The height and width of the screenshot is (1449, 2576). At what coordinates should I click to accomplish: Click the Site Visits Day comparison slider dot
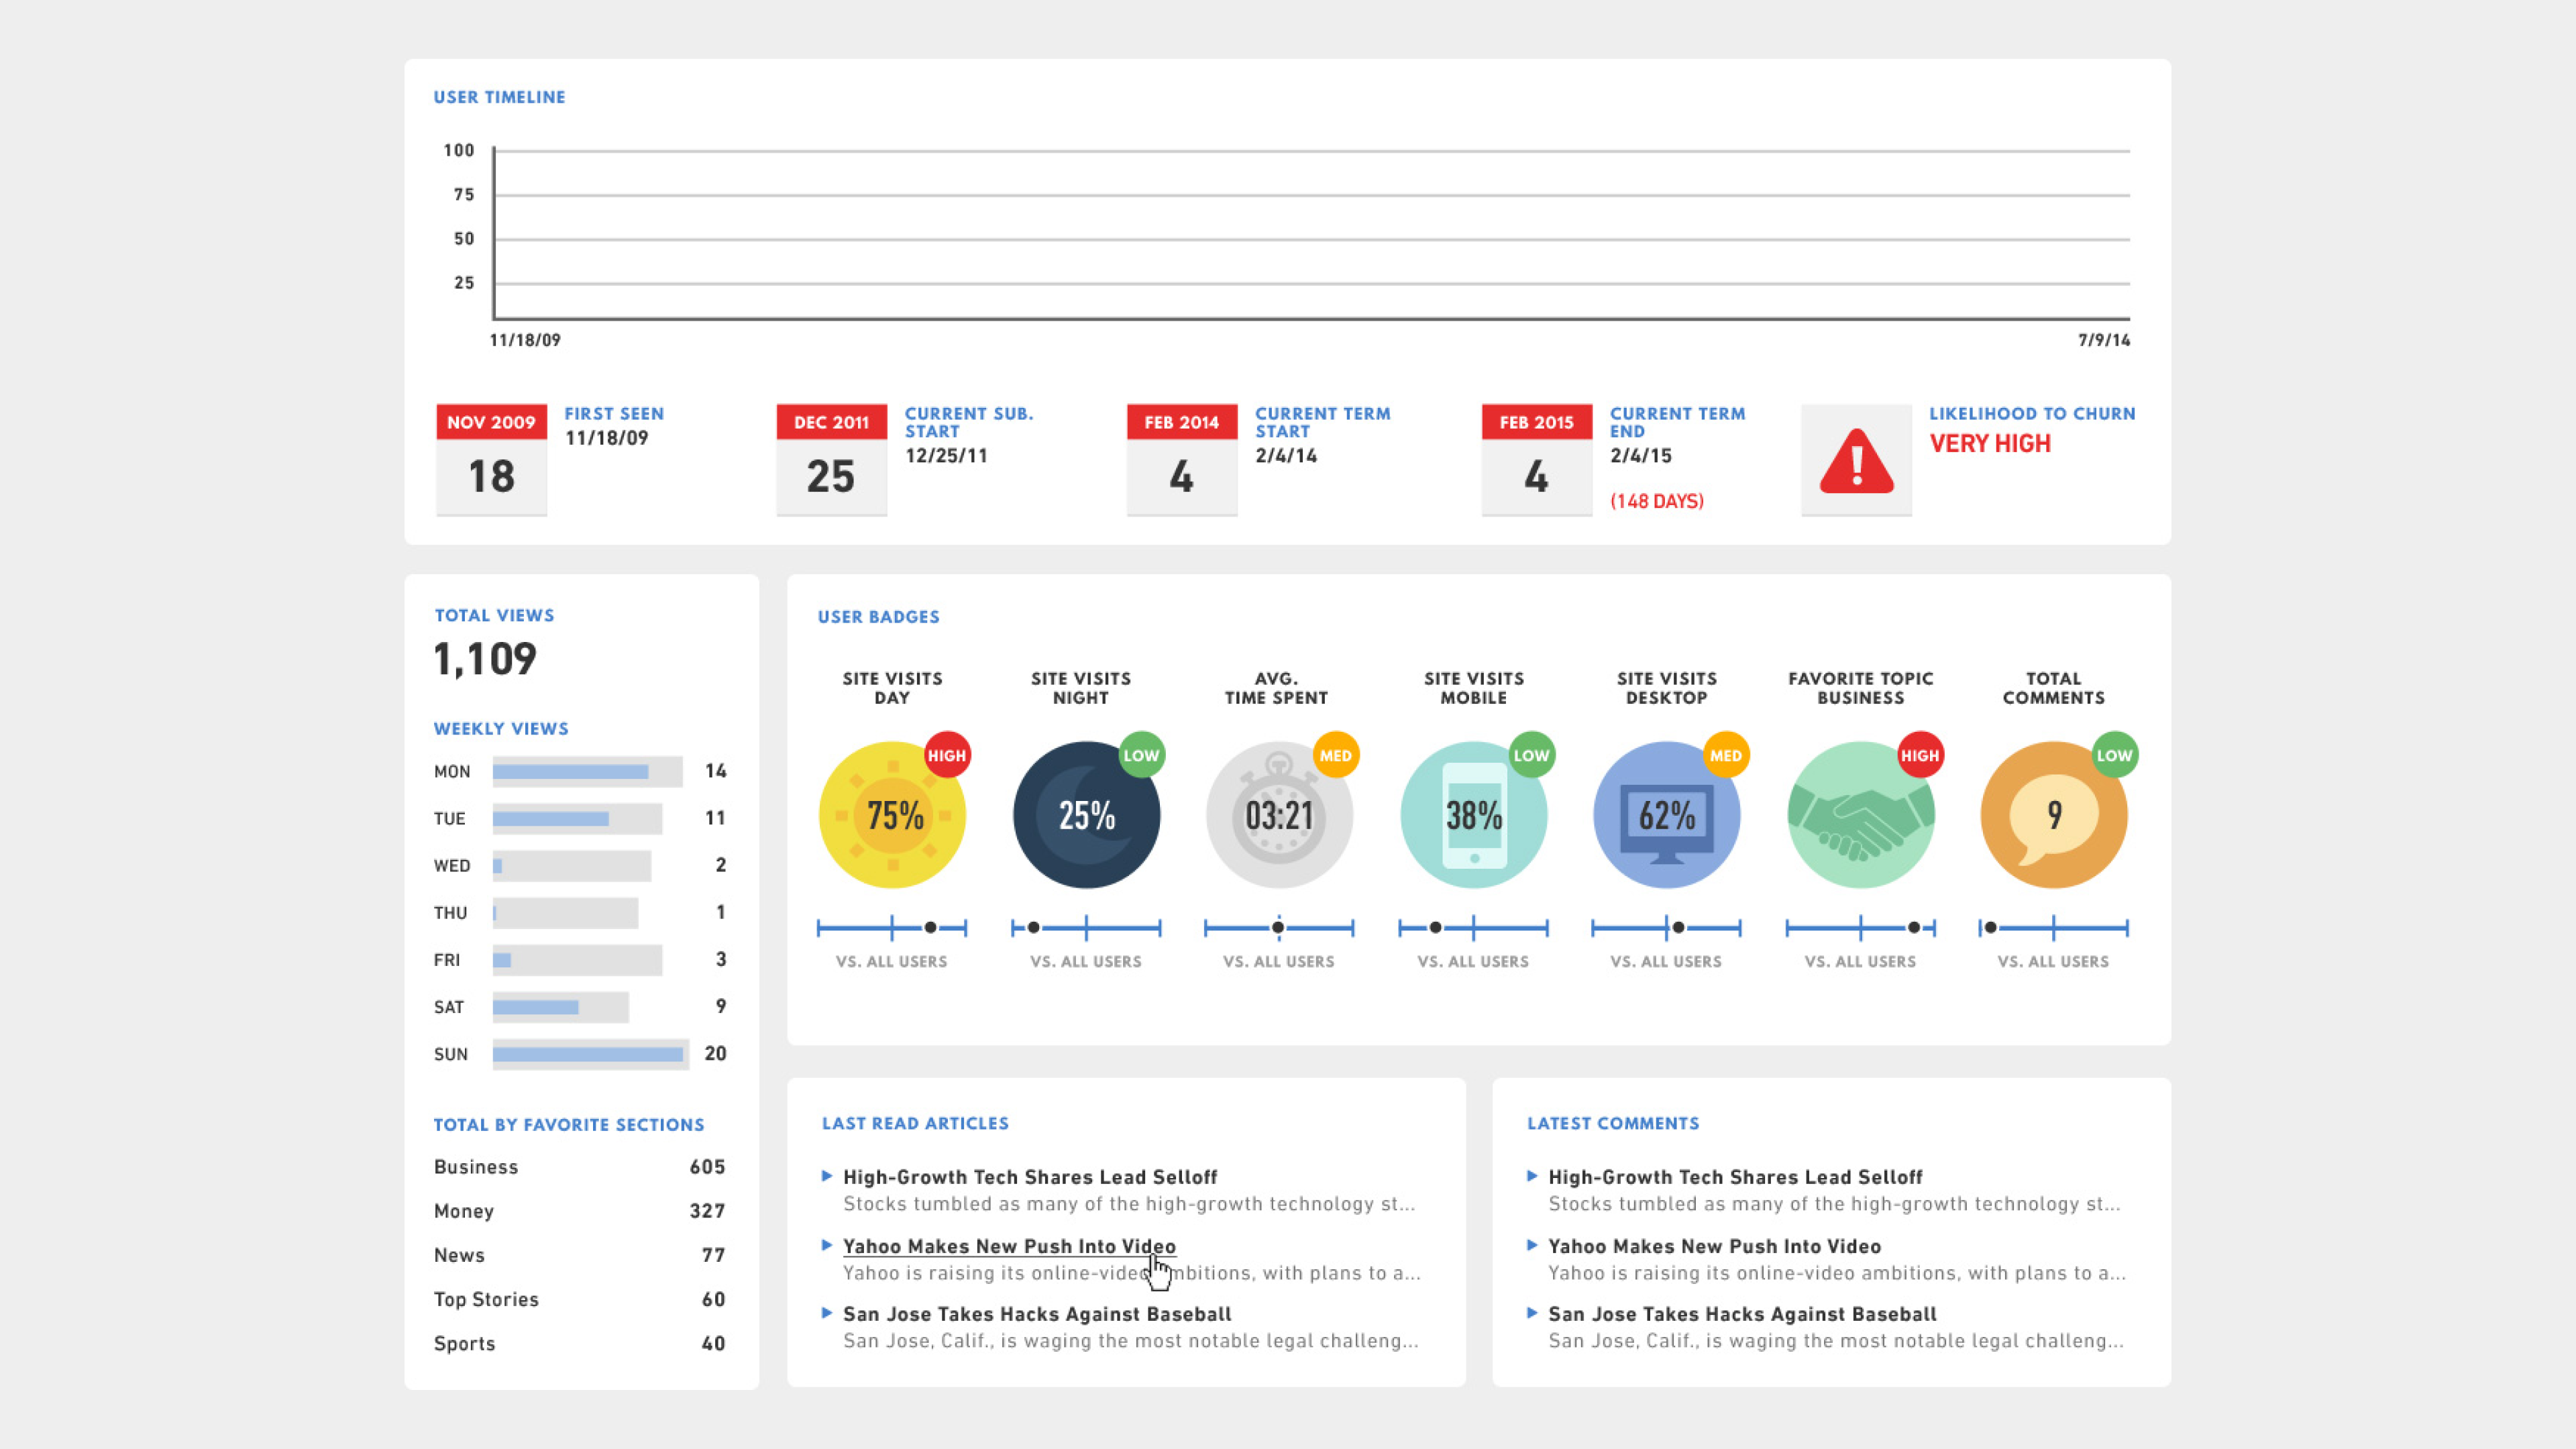(930, 928)
